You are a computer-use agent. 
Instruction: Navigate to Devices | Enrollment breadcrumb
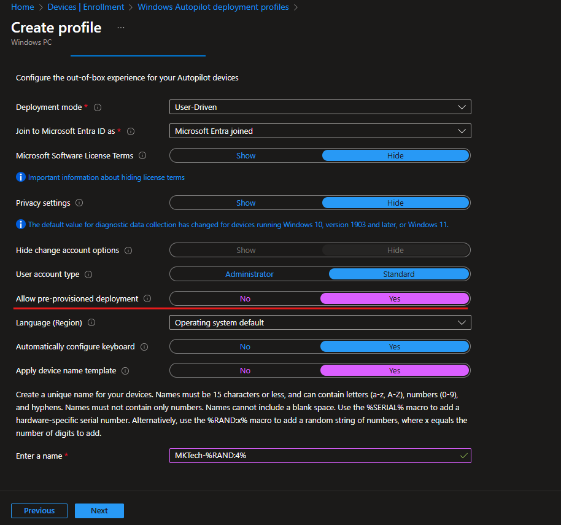click(86, 7)
